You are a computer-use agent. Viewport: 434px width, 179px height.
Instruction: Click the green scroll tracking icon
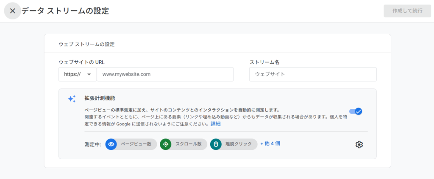coord(166,144)
